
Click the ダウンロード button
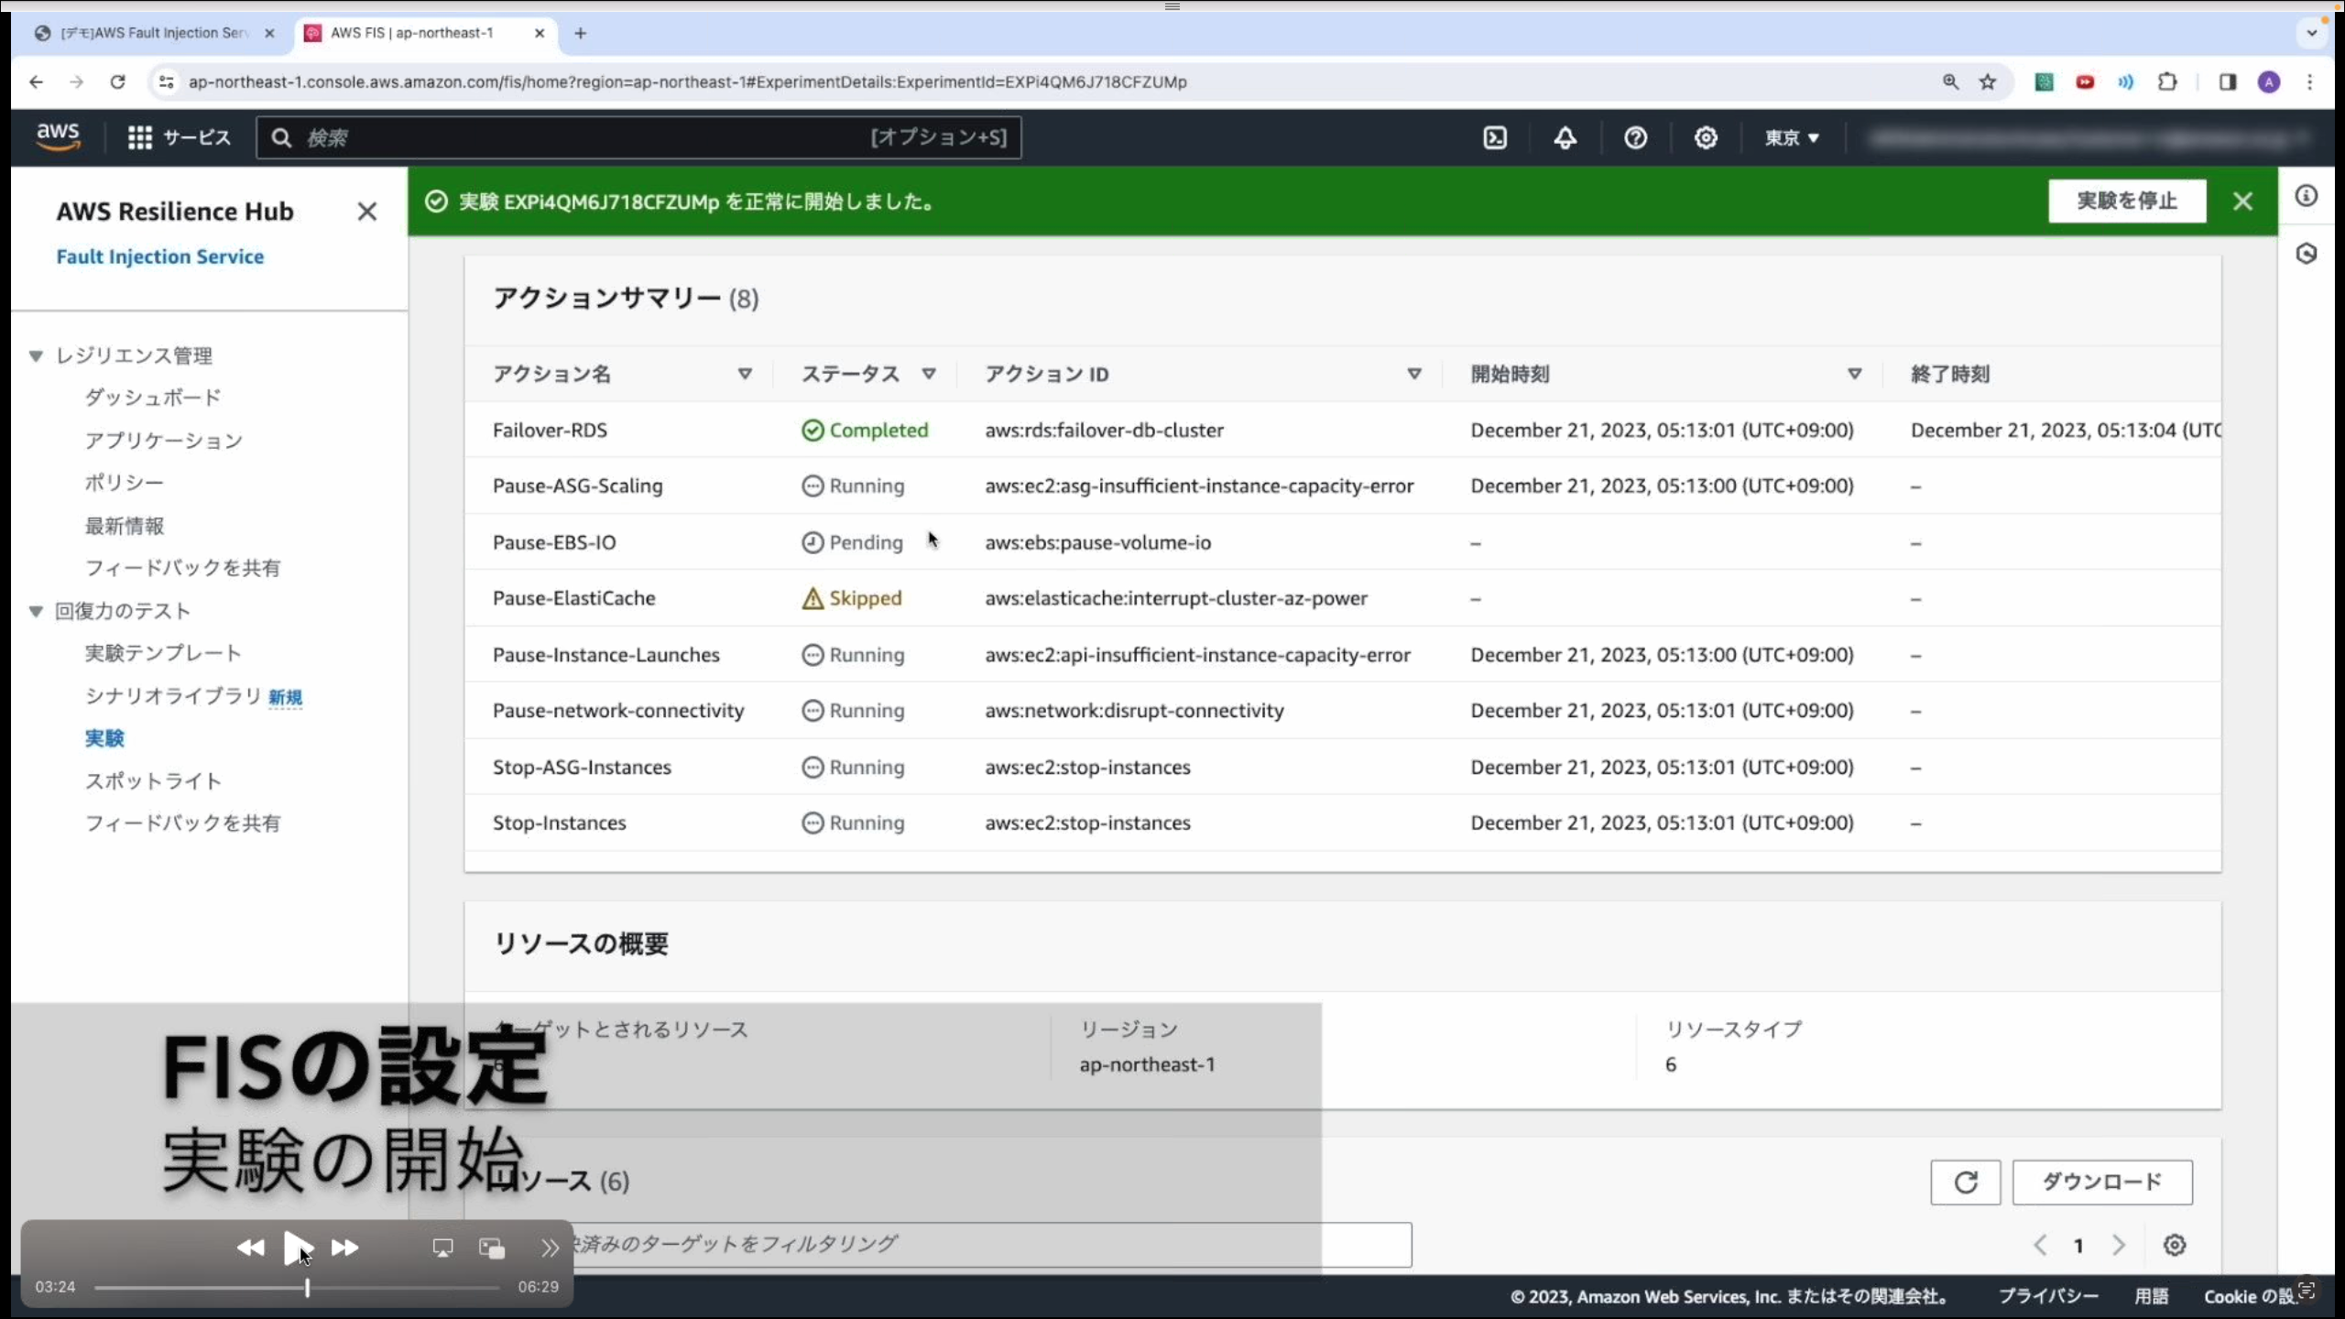(x=2101, y=1182)
